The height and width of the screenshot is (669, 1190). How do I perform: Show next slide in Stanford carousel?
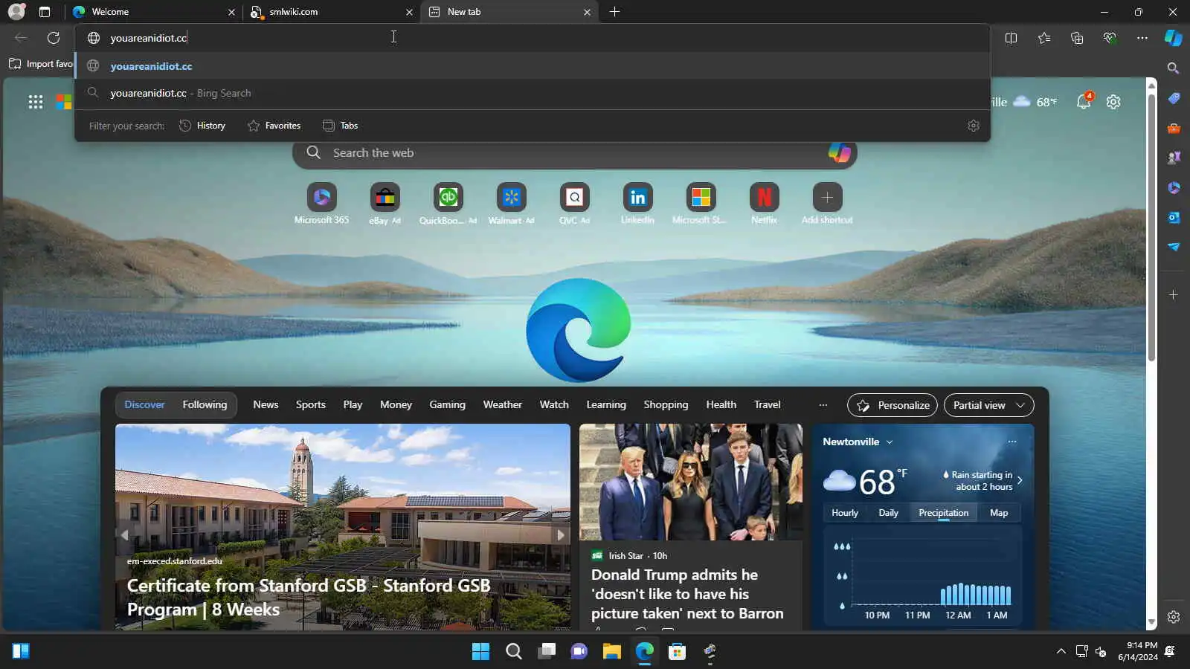pos(561,534)
